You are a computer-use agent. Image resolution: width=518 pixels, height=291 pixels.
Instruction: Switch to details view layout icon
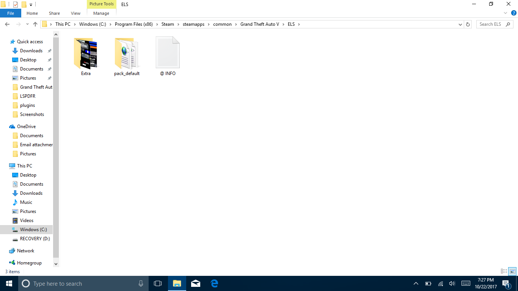[504, 271]
